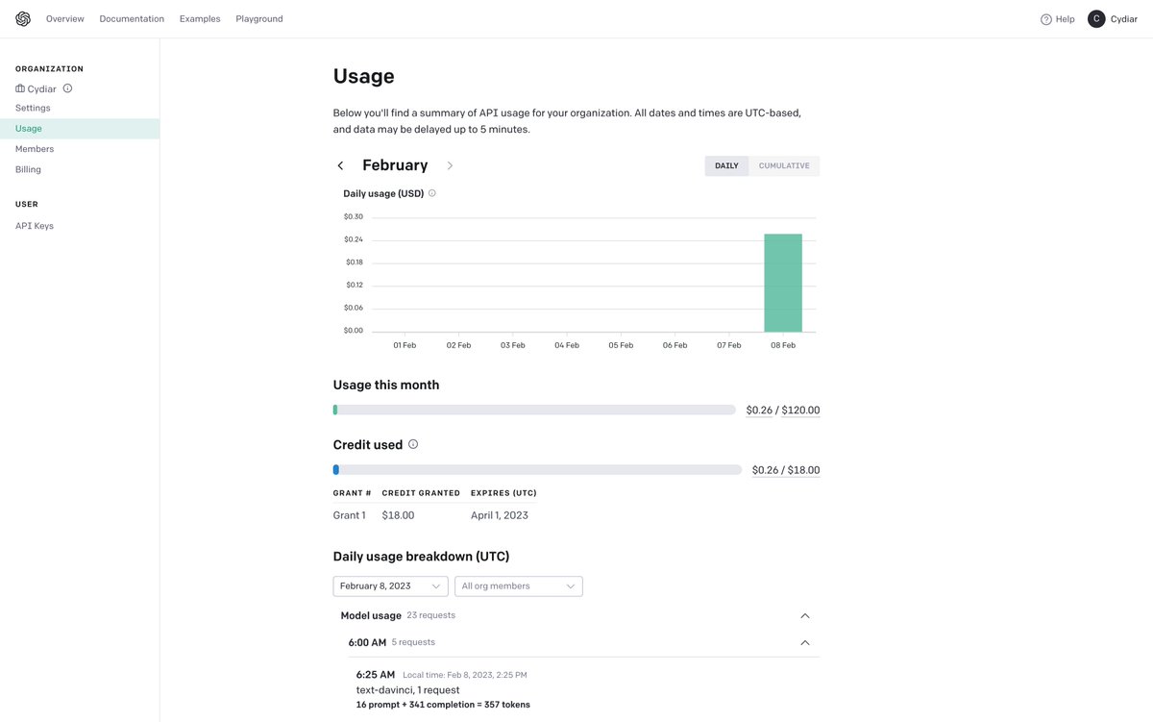The height and width of the screenshot is (722, 1153).
Task: Click the $120.00 usage limit link
Action: point(800,411)
